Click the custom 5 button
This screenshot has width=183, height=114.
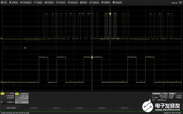coord(102,108)
